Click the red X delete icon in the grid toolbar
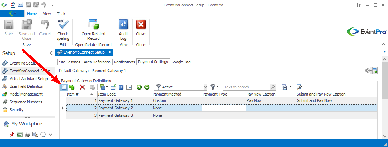This screenshot has height=147, width=388. click(x=82, y=87)
